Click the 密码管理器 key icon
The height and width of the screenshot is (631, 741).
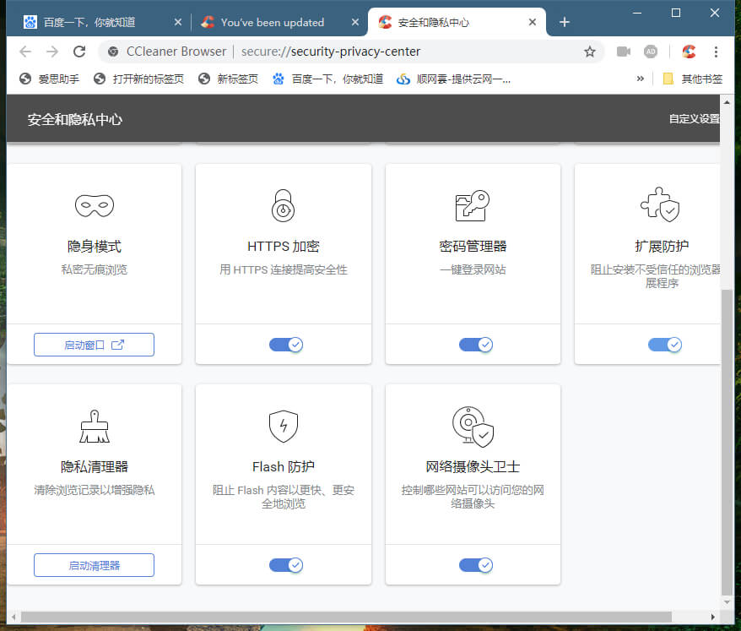(473, 206)
